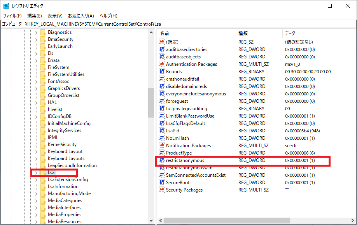The width and height of the screenshot is (357, 225).
Task: Click the tree pane scroll-up arrow
Action: coord(151,32)
